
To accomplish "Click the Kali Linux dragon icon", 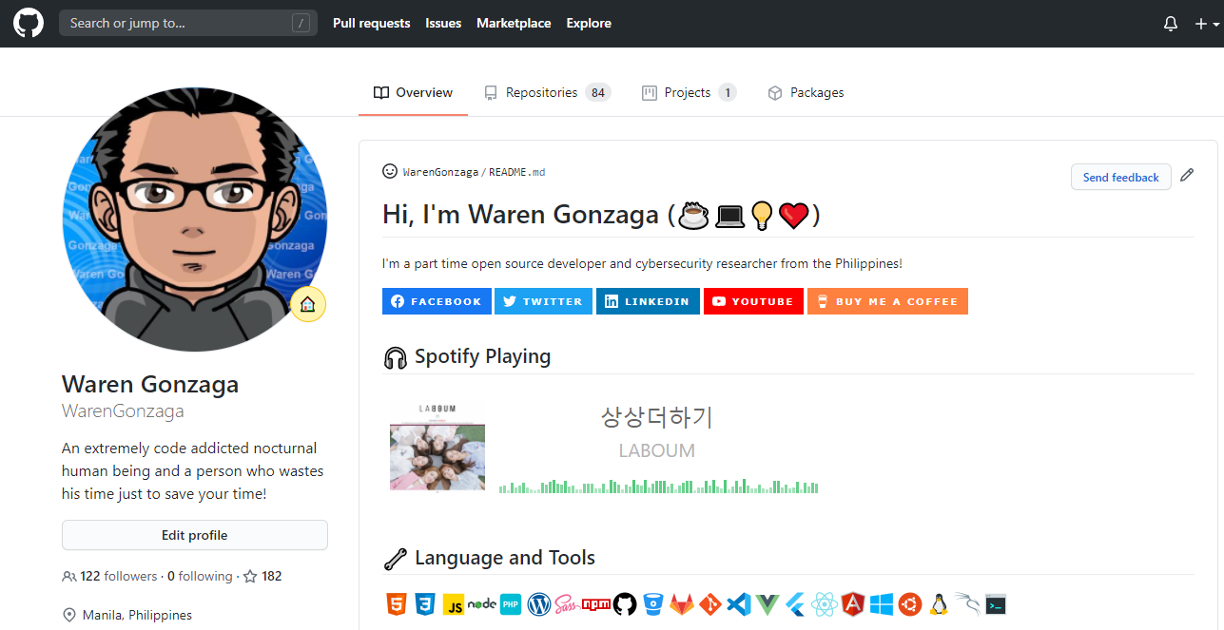I will (x=967, y=603).
